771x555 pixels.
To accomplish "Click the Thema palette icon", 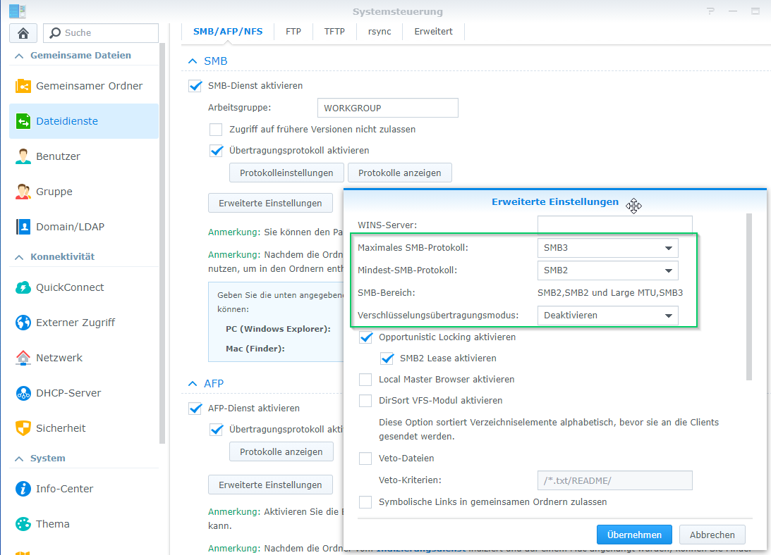I will pyautogui.click(x=23, y=524).
